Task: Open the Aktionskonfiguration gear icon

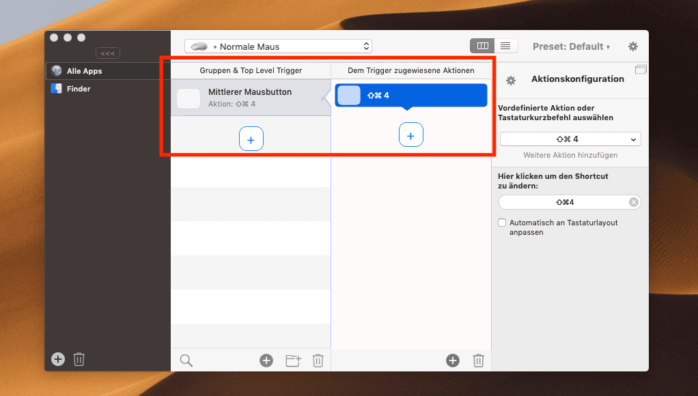Action: (511, 81)
